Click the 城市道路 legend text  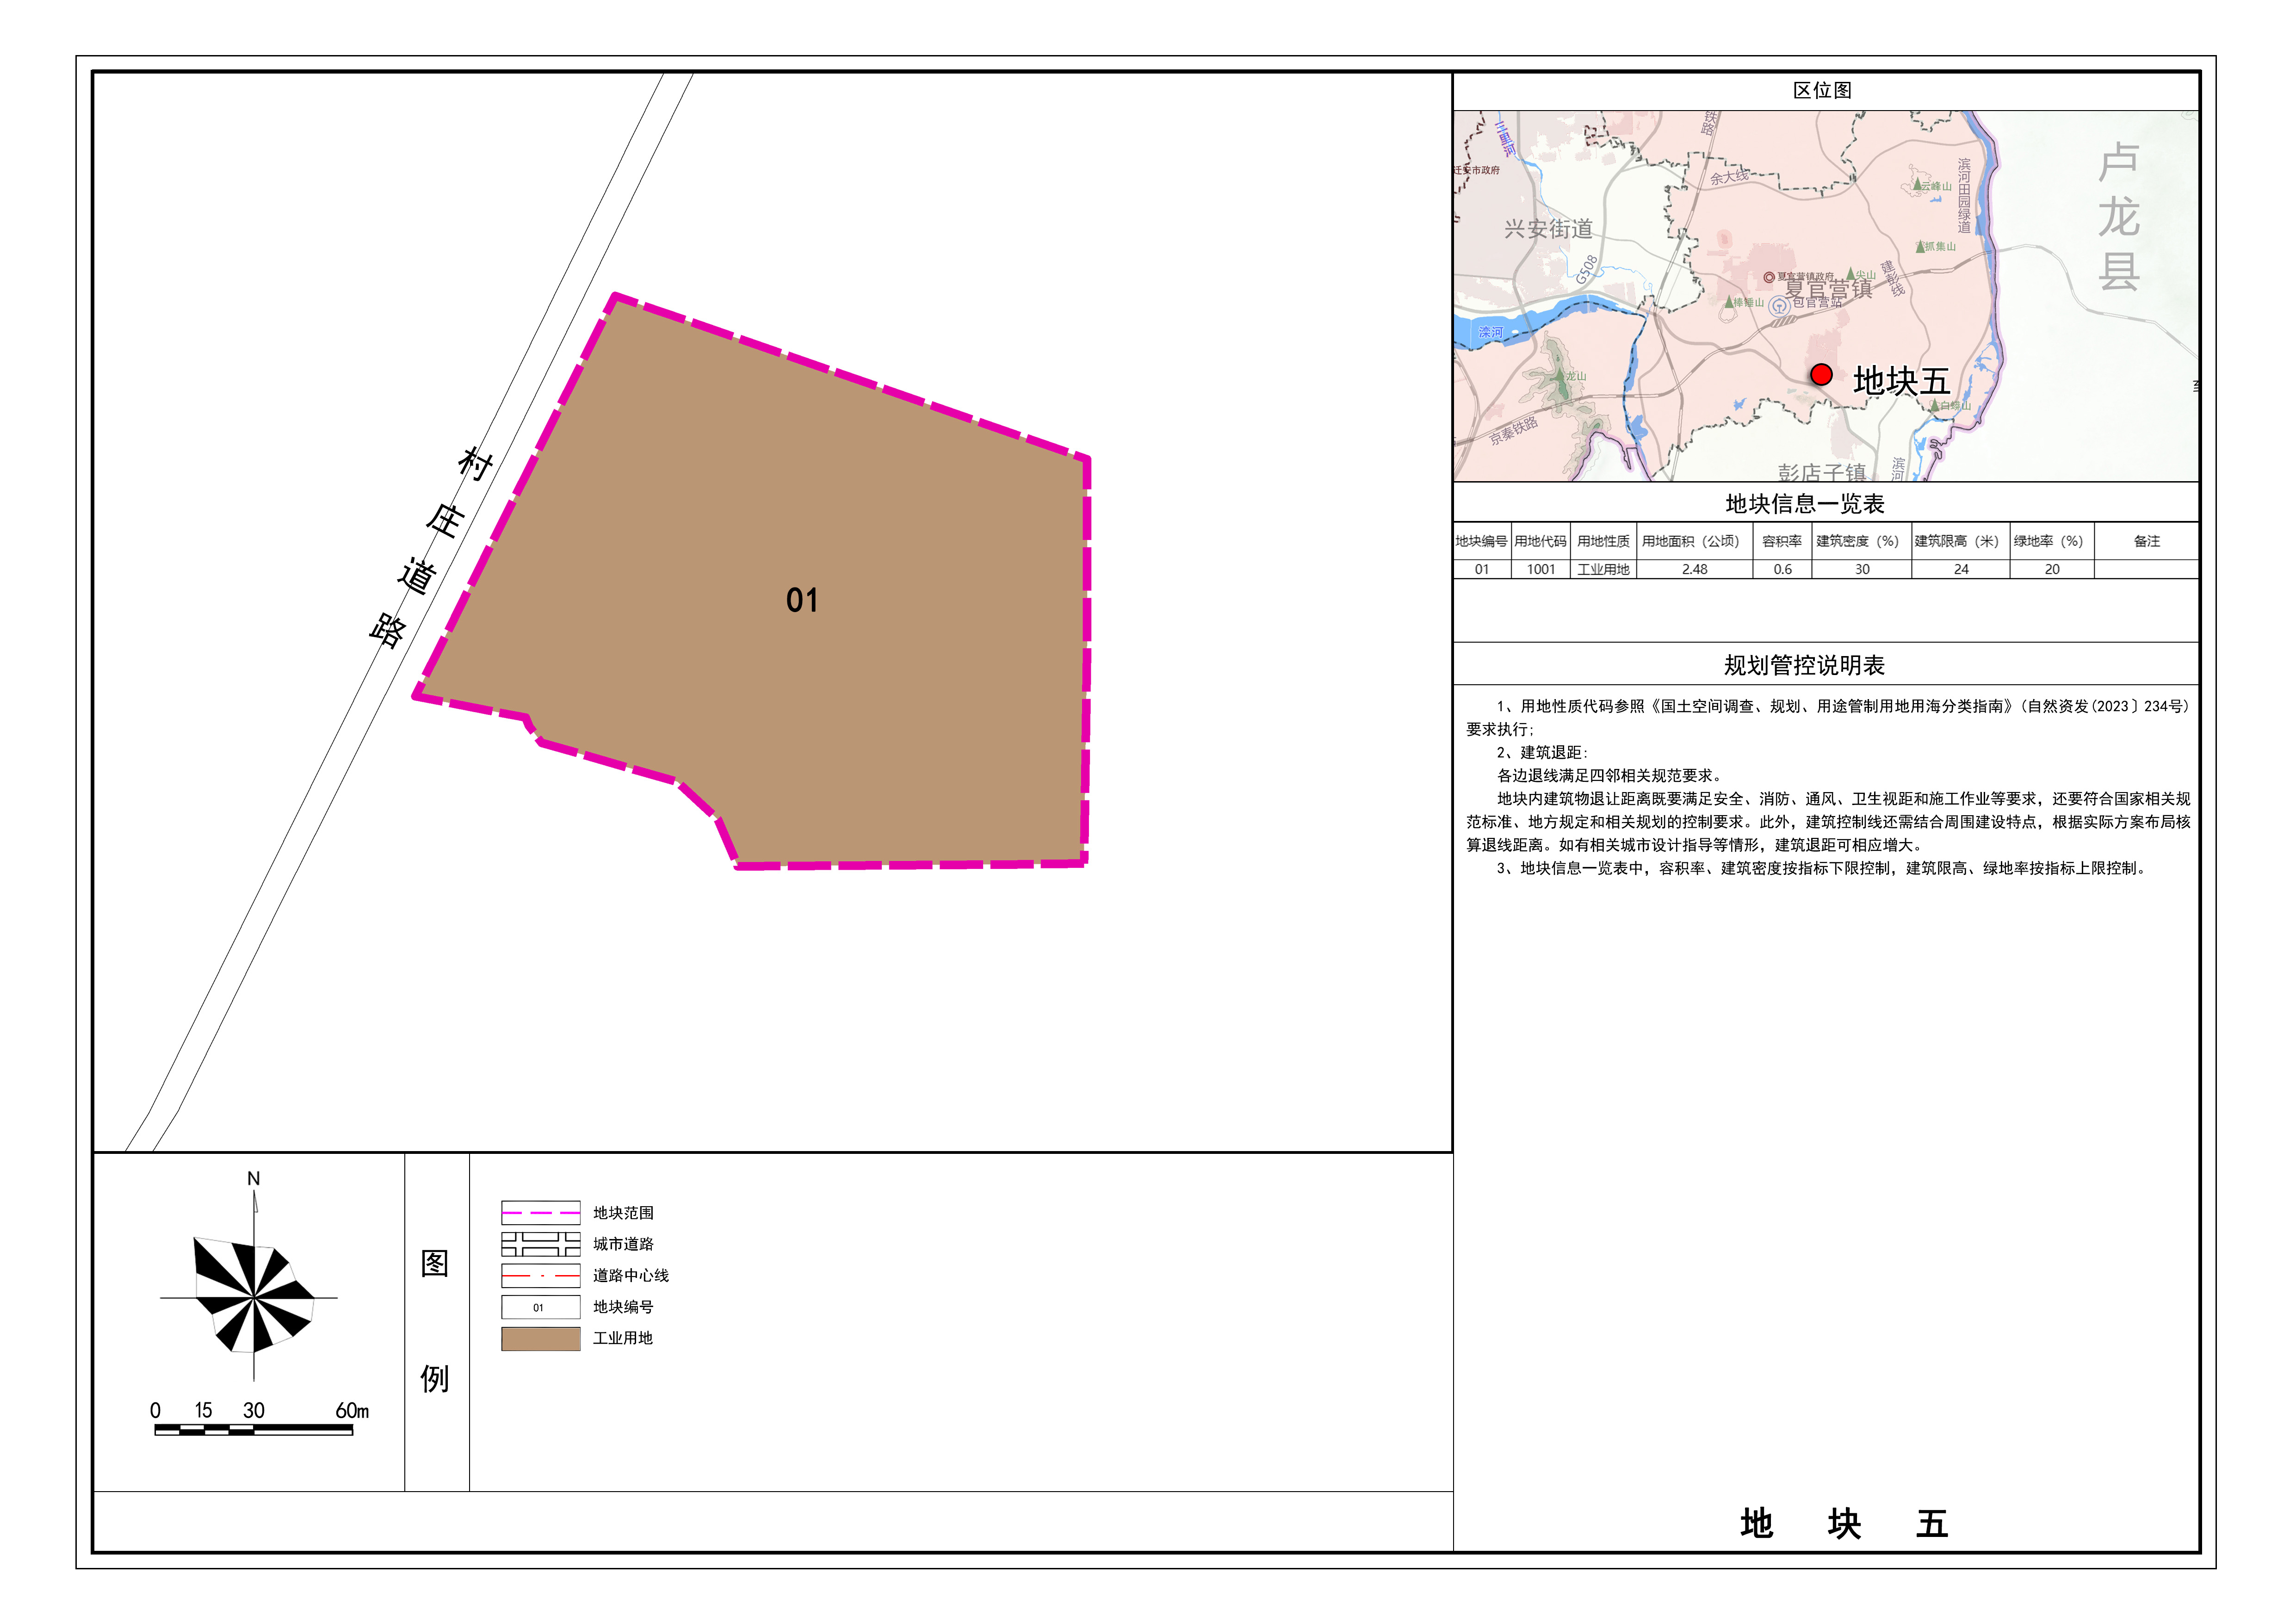point(623,1243)
